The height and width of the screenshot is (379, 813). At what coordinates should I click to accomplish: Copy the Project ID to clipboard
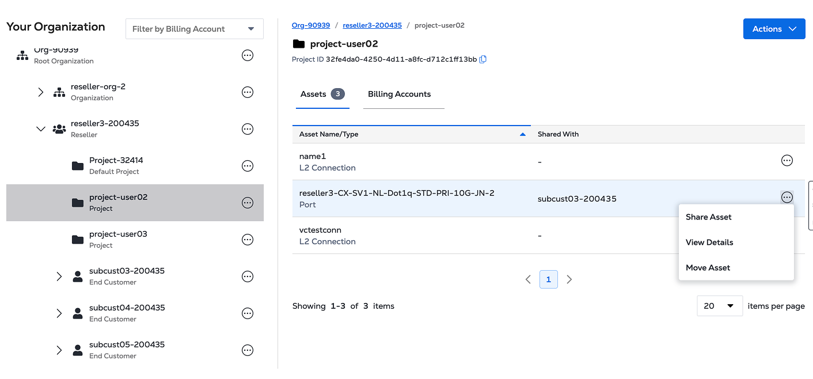tap(483, 59)
